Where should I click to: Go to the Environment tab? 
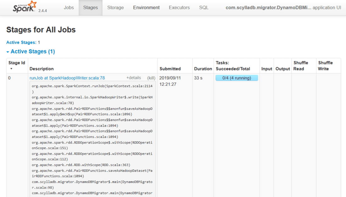point(146,8)
